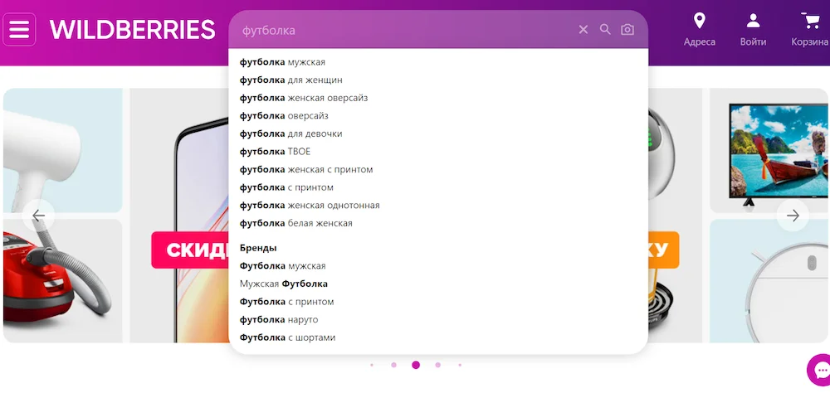The width and height of the screenshot is (830, 393).
Task: Pick suggestion "футболка для девочки"
Action: [x=290, y=133]
